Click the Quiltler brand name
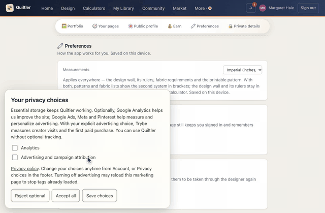The image size is (325, 213). tap(23, 8)
